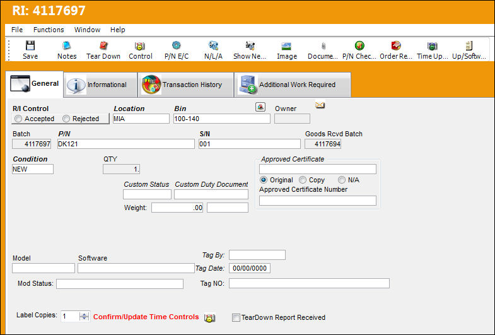This screenshot has height=335, width=495.
Task: Switch to the General tab
Action: [35, 84]
